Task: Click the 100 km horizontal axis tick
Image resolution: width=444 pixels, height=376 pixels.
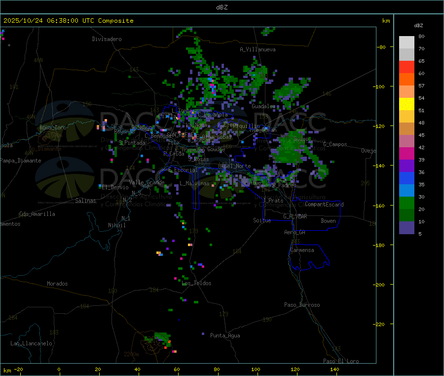Action: click(x=256, y=369)
